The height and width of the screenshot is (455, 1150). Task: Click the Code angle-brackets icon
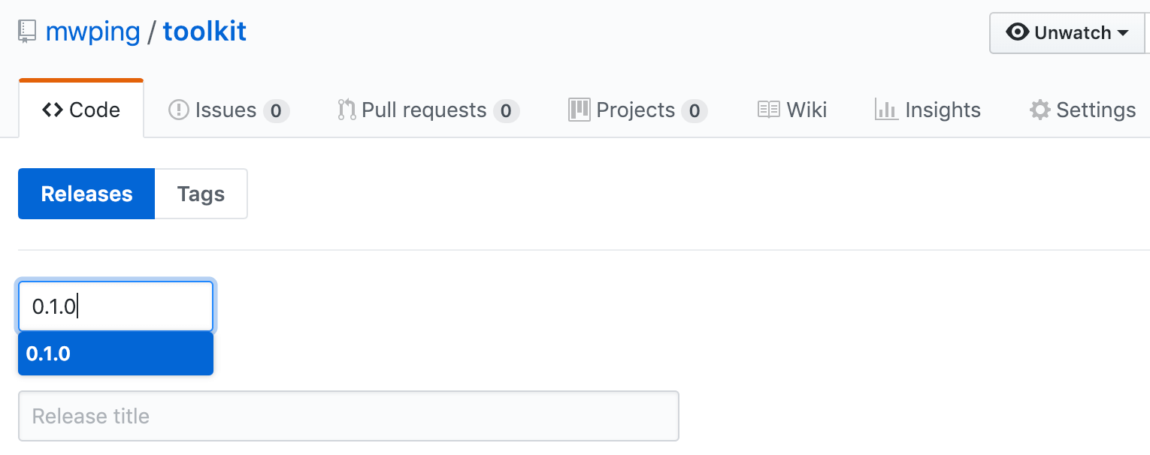pos(53,110)
